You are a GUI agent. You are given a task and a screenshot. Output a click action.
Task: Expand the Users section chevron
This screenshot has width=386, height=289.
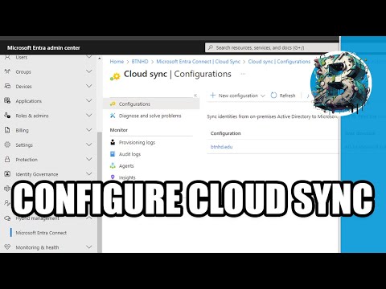point(89,57)
